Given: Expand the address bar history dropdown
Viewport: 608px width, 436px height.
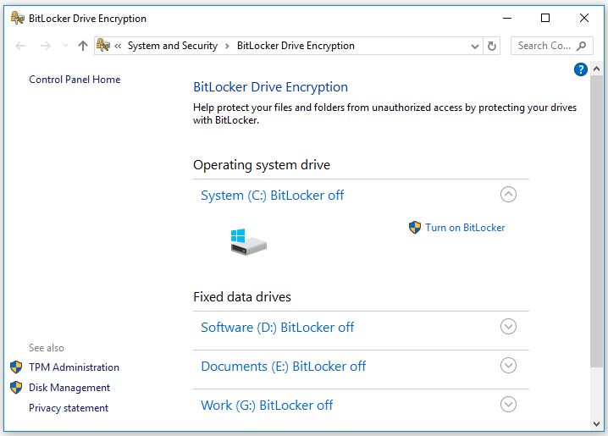Looking at the screenshot, I should pos(474,47).
